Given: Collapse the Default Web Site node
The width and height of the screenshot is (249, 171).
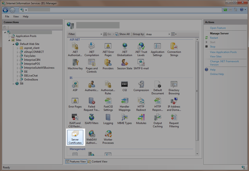Looking at the screenshot, I should (x=13, y=44).
